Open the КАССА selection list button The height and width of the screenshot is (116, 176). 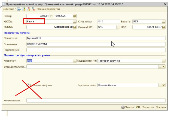(75, 22)
